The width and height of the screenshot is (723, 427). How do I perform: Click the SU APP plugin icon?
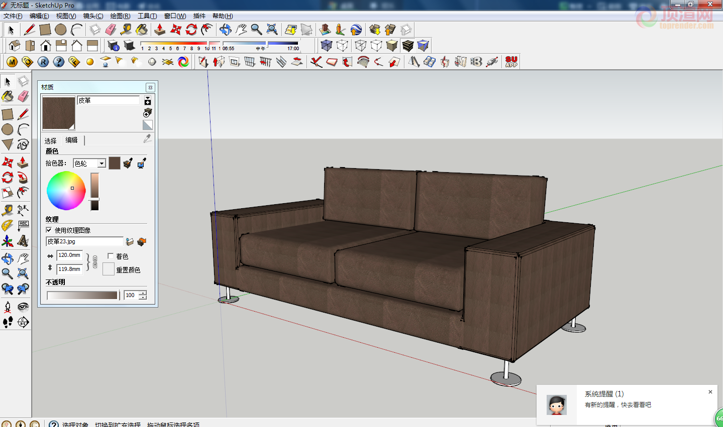(511, 62)
